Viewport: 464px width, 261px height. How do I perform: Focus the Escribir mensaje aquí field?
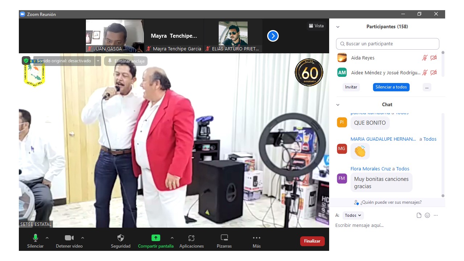pos(387,225)
